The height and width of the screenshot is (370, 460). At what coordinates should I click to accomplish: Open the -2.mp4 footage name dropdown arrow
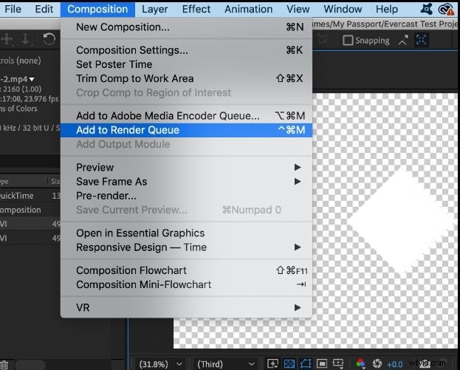tap(32, 79)
